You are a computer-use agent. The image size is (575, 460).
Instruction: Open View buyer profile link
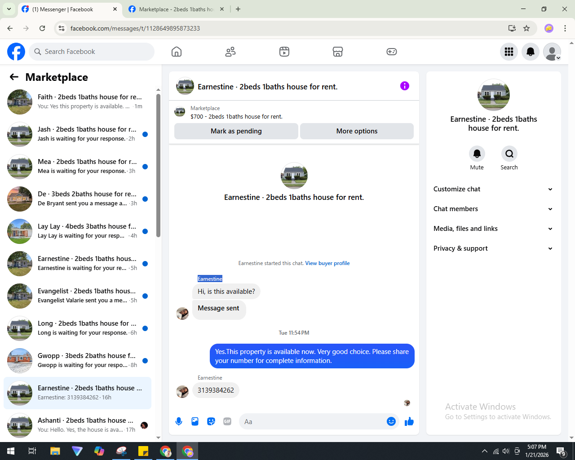(x=327, y=263)
